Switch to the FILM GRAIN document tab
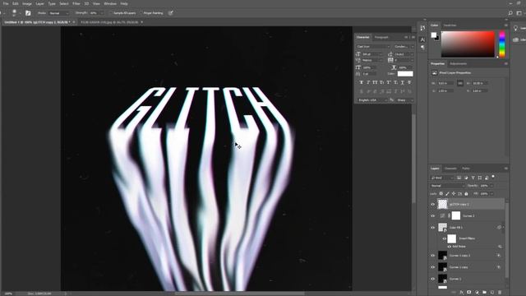Screen dimensions: 526x296 click(x=109, y=22)
